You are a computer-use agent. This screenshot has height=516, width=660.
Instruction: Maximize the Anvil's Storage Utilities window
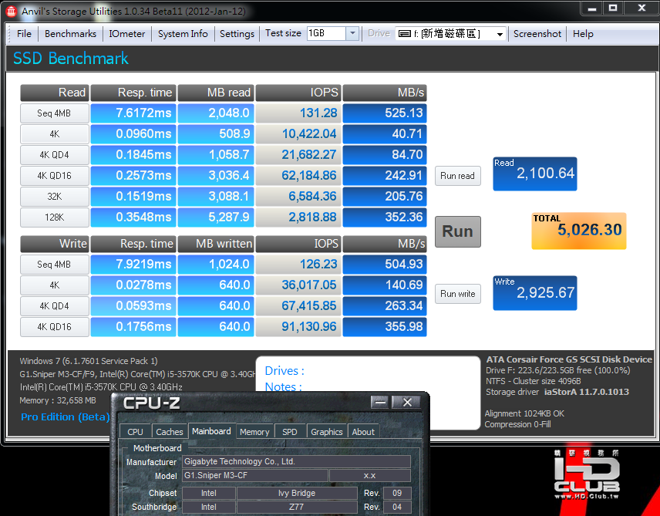tap(613, 8)
